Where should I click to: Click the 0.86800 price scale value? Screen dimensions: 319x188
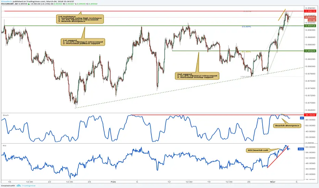click(x=310, y=110)
